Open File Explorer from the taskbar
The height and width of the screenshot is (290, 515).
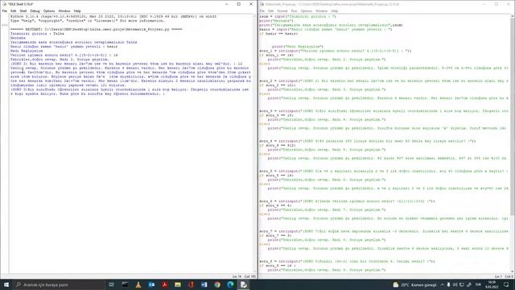click(x=178, y=284)
